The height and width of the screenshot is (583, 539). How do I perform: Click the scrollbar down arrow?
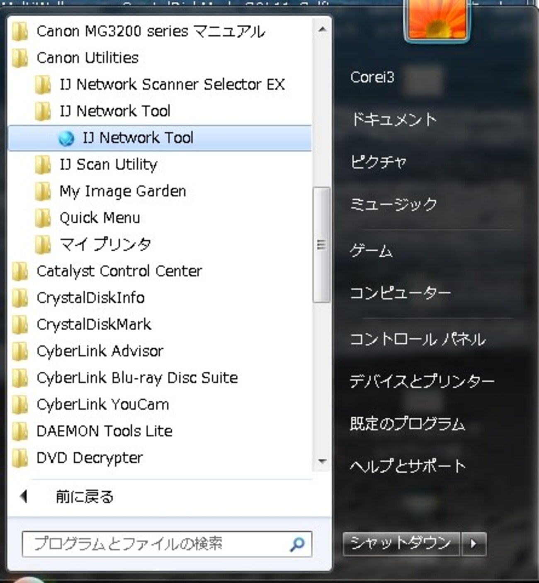(322, 461)
